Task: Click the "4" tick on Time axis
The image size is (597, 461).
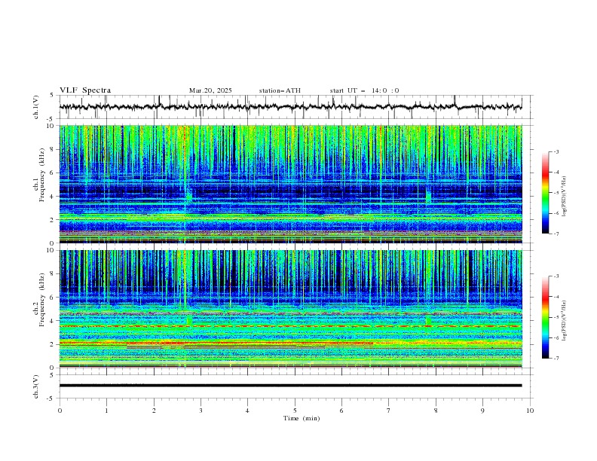Action: 247,411
